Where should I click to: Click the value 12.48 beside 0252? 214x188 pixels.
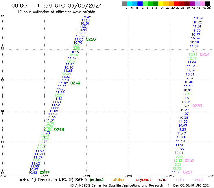click(178, 161)
